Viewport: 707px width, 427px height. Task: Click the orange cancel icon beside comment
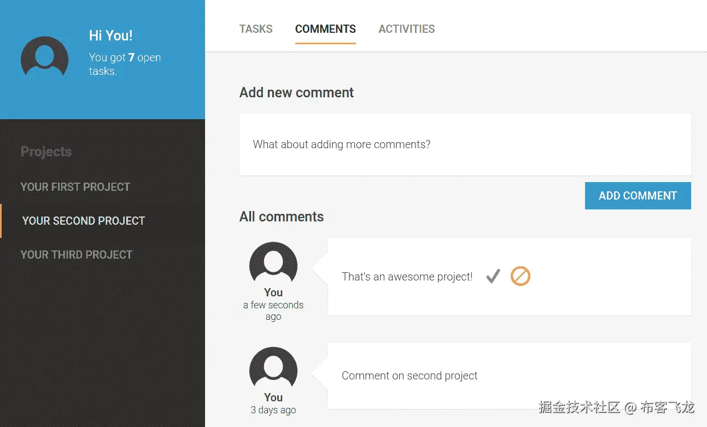pos(520,277)
